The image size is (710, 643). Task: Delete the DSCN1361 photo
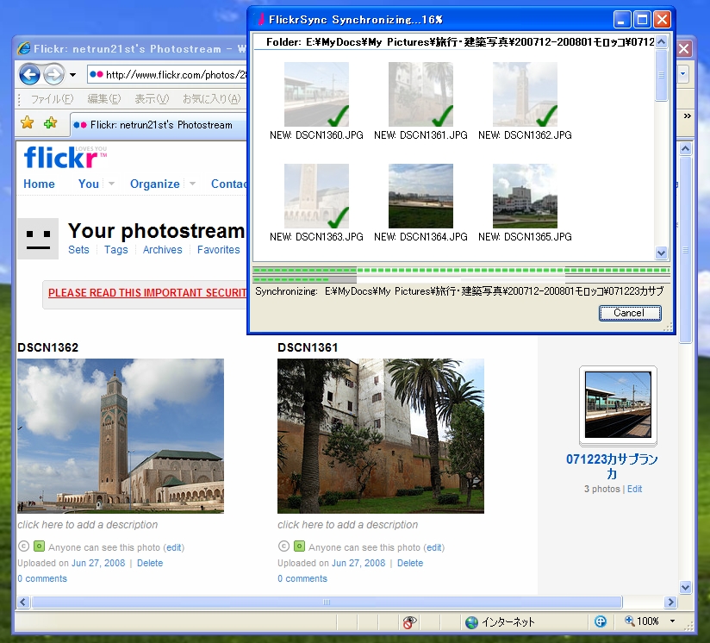point(410,563)
